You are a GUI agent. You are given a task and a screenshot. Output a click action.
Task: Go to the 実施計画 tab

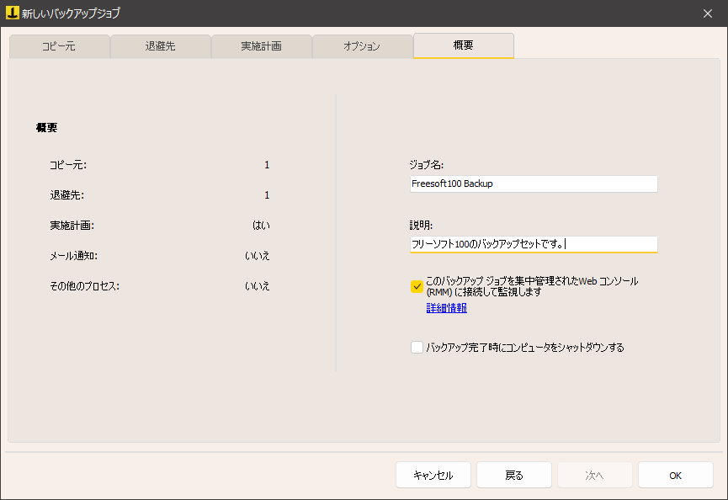262,46
